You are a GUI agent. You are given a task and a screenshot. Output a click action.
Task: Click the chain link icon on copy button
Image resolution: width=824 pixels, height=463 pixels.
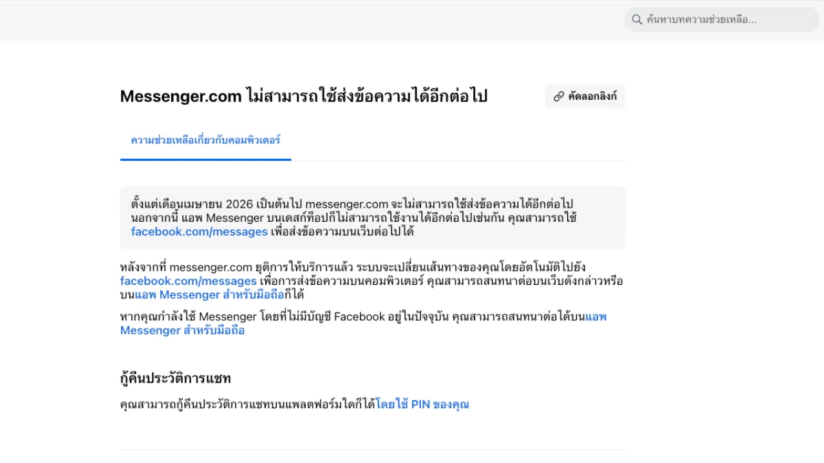tap(558, 96)
